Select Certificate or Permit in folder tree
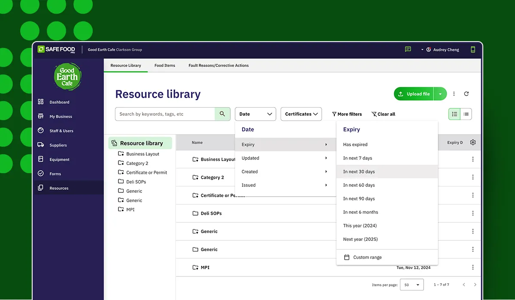 click(x=142, y=172)
